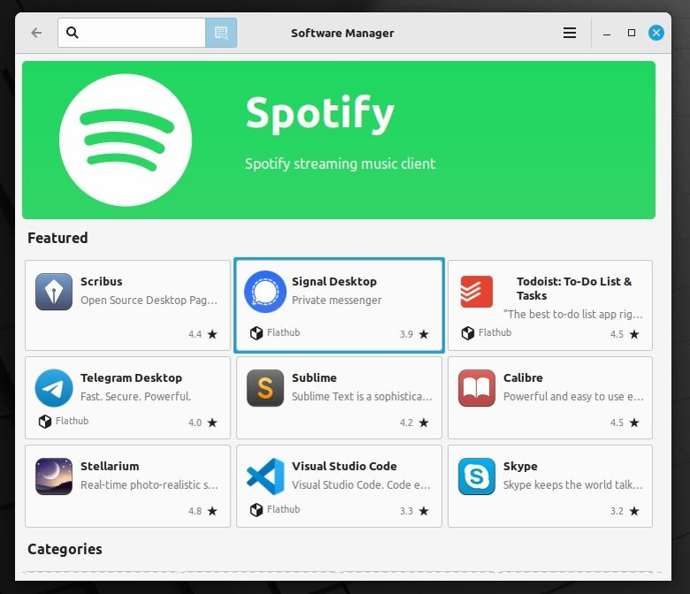Image resolution: width=690 pixels, height=594 pixels.
Task: Click the Stellarium app icon
Action: pos(54,476)
